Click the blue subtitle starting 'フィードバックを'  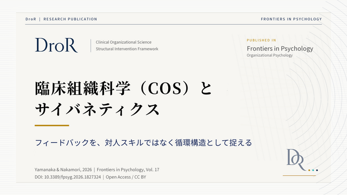tap(144, 143)
